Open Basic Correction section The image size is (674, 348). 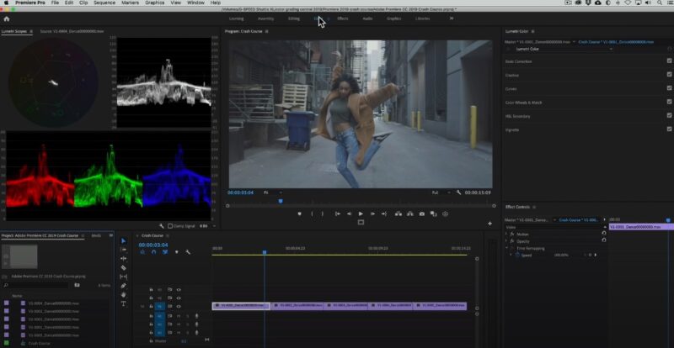pyautogui.click(x=519, y=61)
